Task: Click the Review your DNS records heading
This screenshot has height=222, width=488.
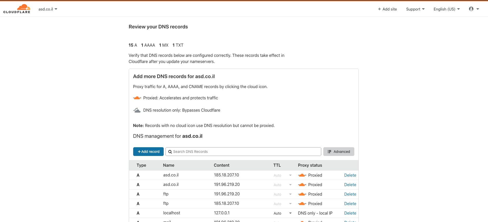Action: [158, 27]
